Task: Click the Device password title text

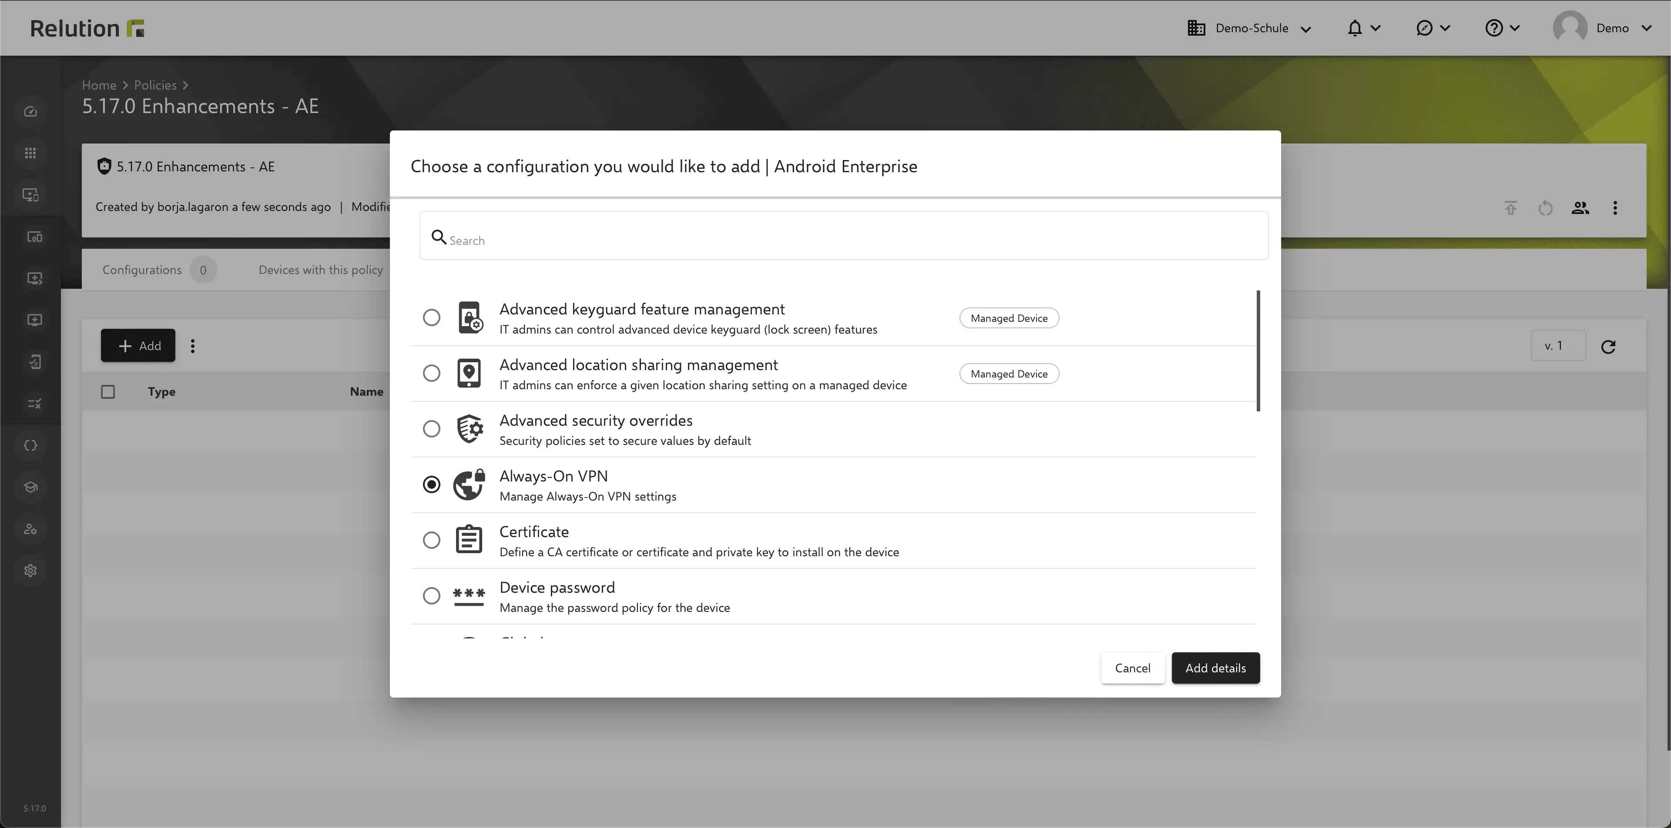Action: [557, 588]
